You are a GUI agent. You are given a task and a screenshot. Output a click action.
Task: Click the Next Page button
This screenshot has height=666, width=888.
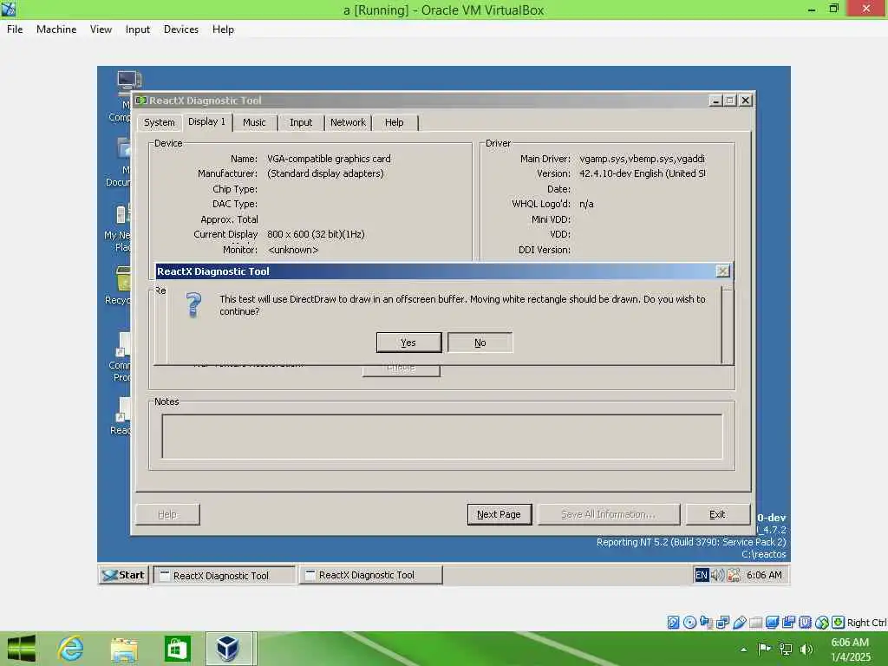tap(499, 514)
